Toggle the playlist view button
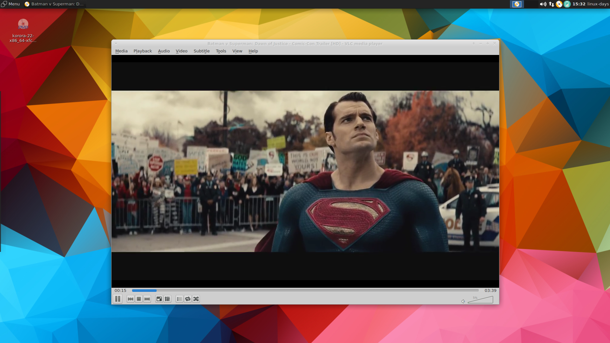The height and width of the screenshot is (343, 610). (x=180, y=299)
